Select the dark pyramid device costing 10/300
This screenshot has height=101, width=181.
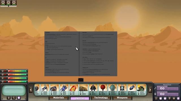pos(93,90)
